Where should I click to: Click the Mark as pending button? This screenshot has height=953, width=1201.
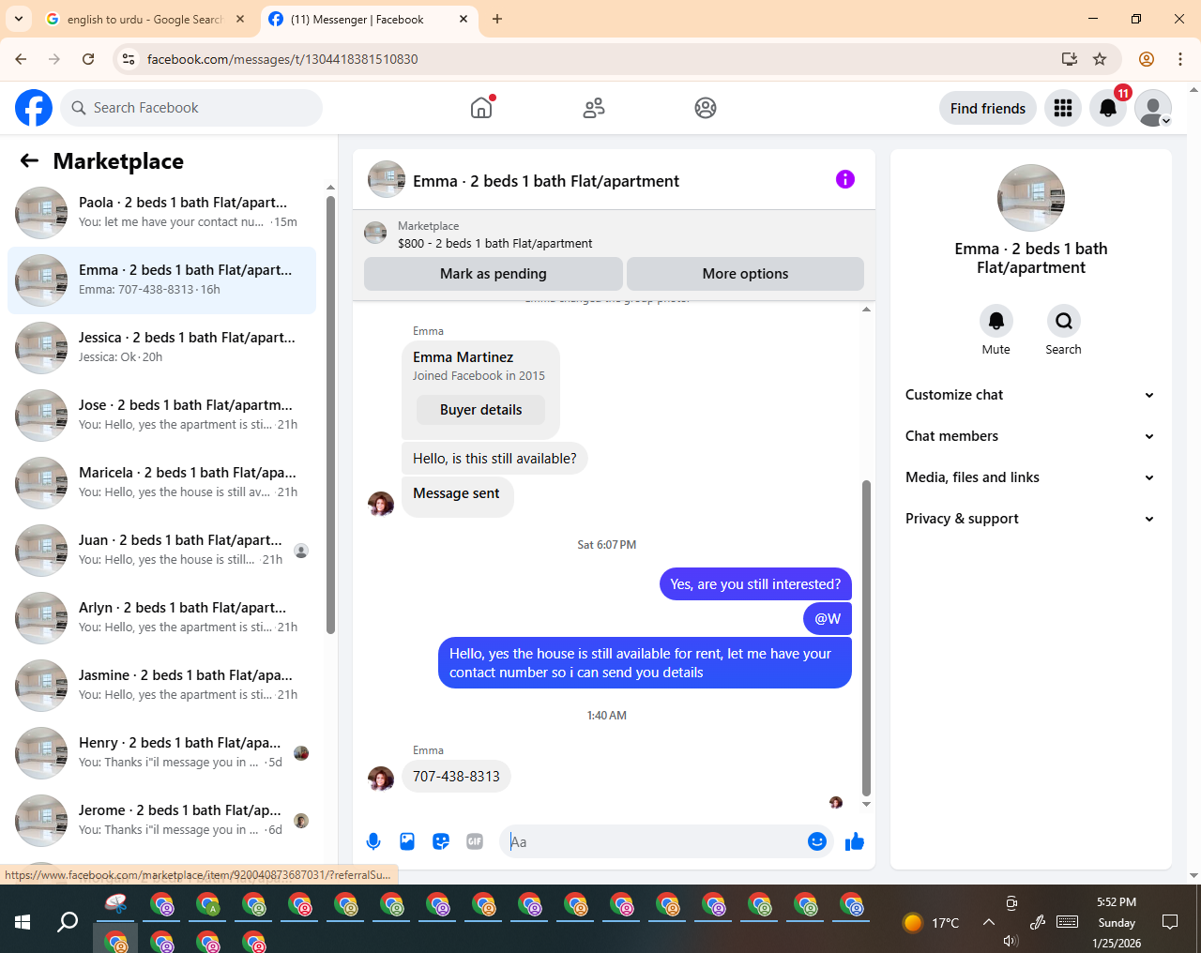click(493, 274)
